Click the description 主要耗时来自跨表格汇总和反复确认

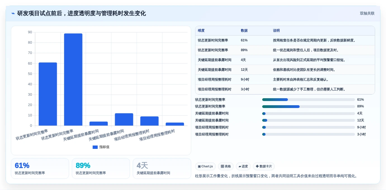tap(302, 79)
